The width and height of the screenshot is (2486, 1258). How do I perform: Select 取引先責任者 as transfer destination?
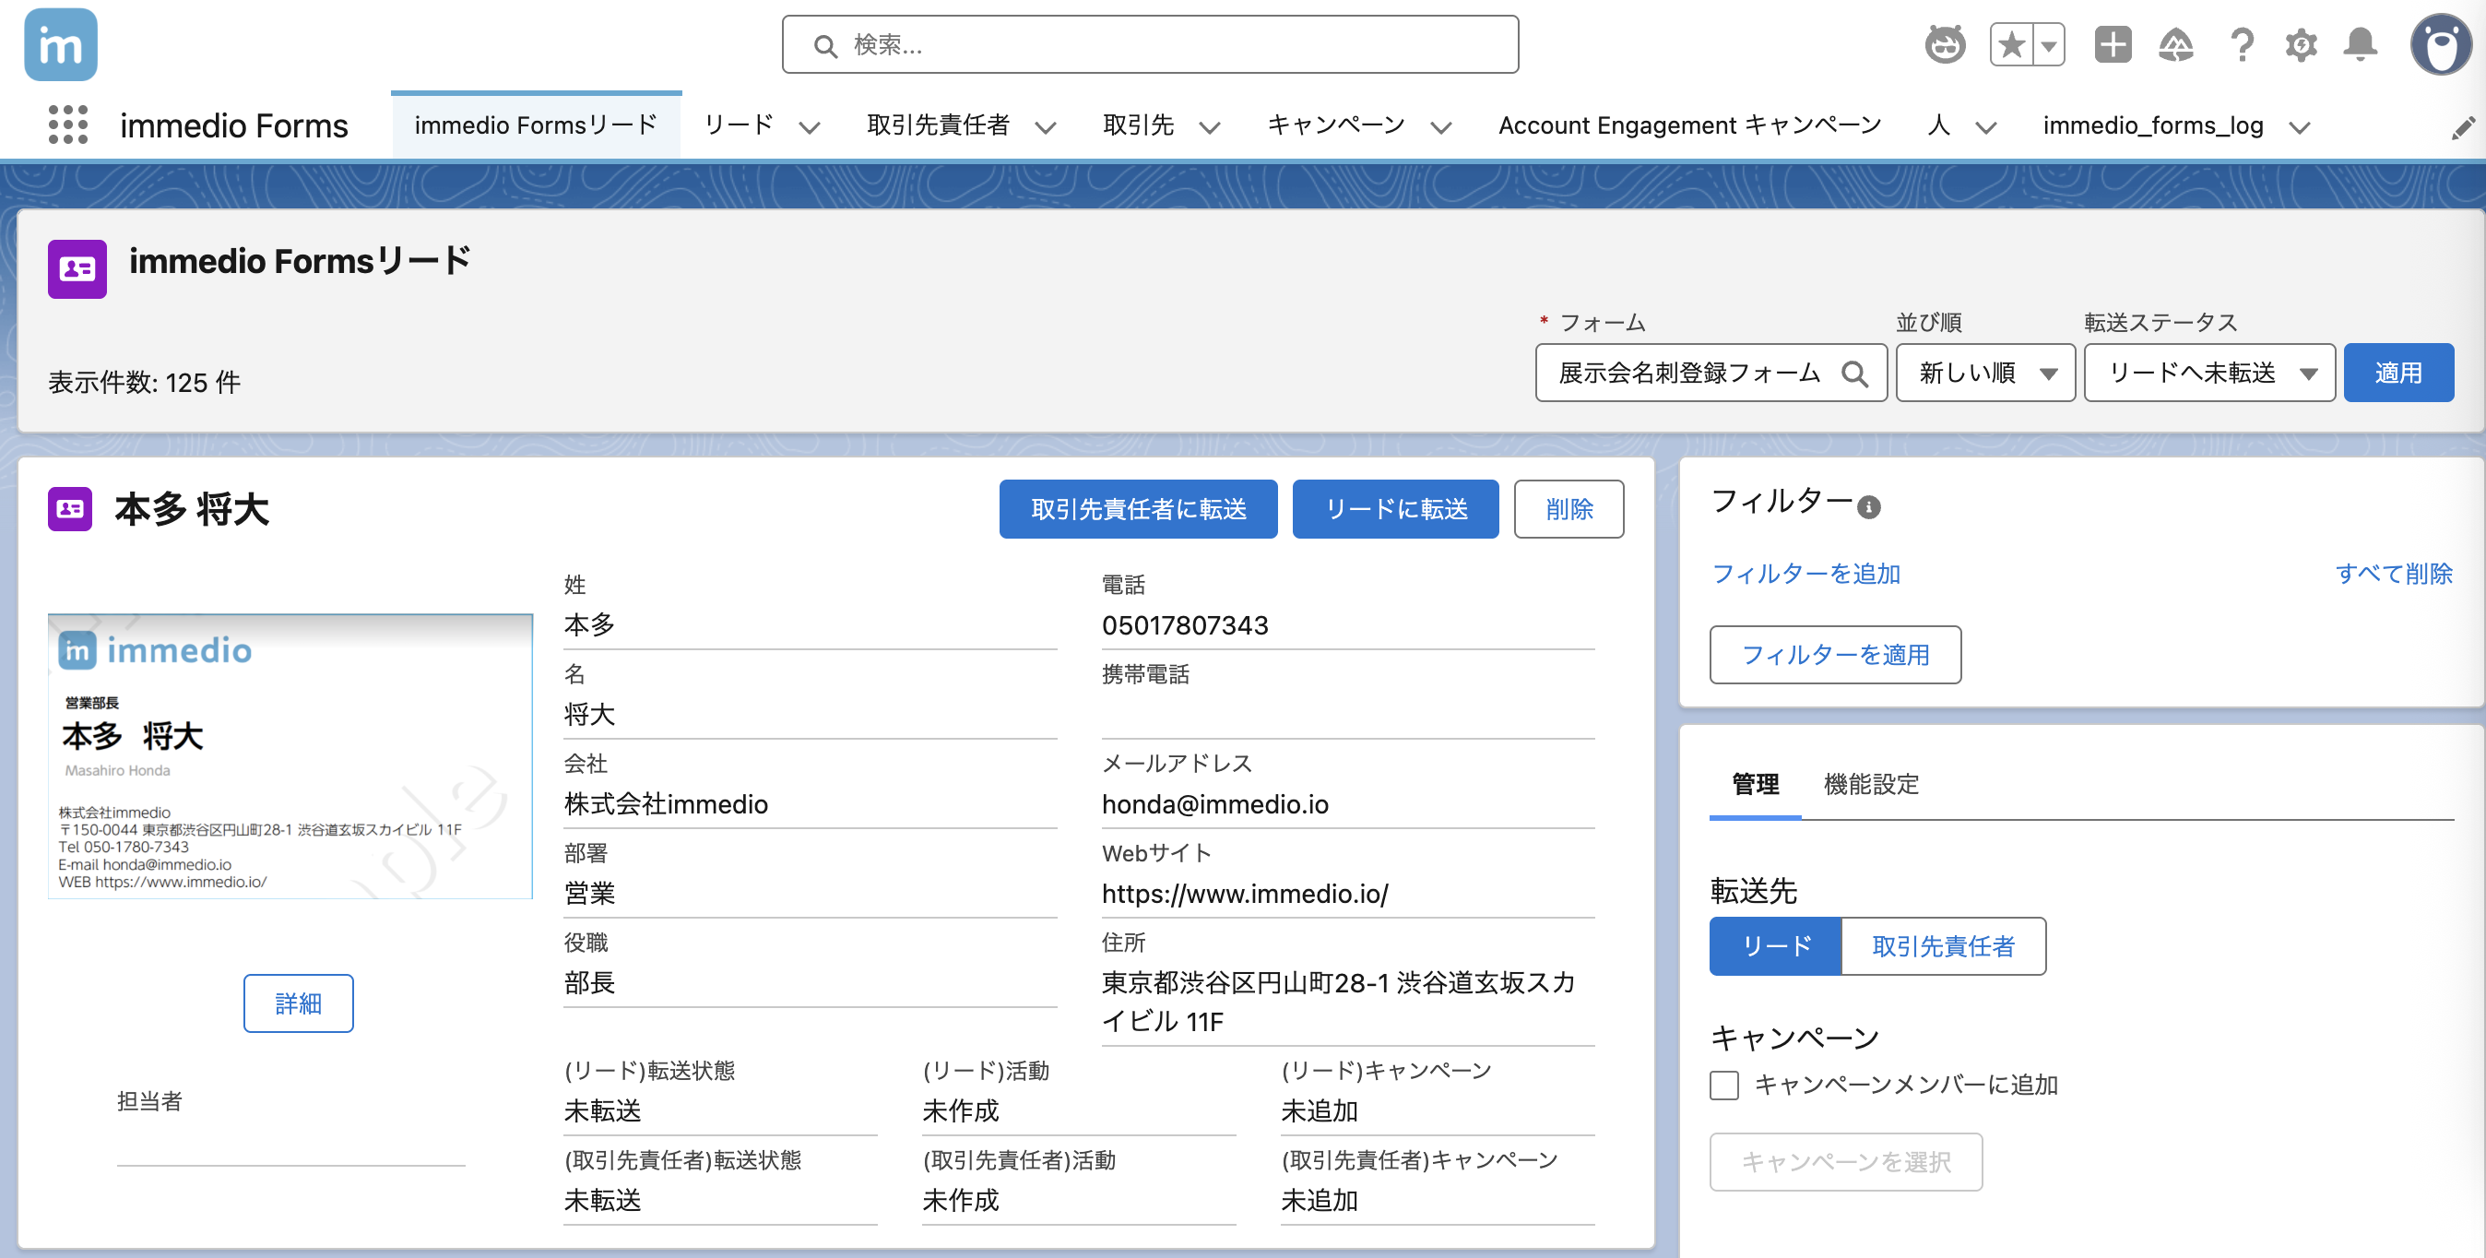click(x=1943, y=946)
